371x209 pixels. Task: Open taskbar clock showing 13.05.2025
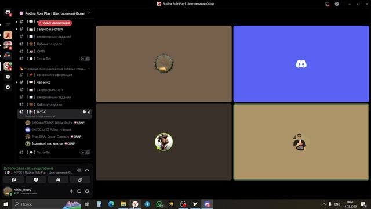pyautogui.click(x=350, y=204)
